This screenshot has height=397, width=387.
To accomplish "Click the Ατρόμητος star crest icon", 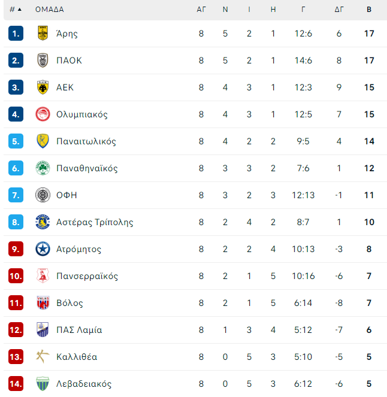I will click(x=43, y=249).
